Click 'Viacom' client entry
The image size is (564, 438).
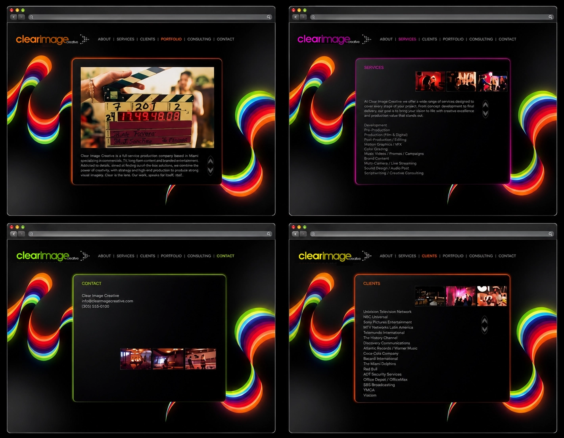370,395
